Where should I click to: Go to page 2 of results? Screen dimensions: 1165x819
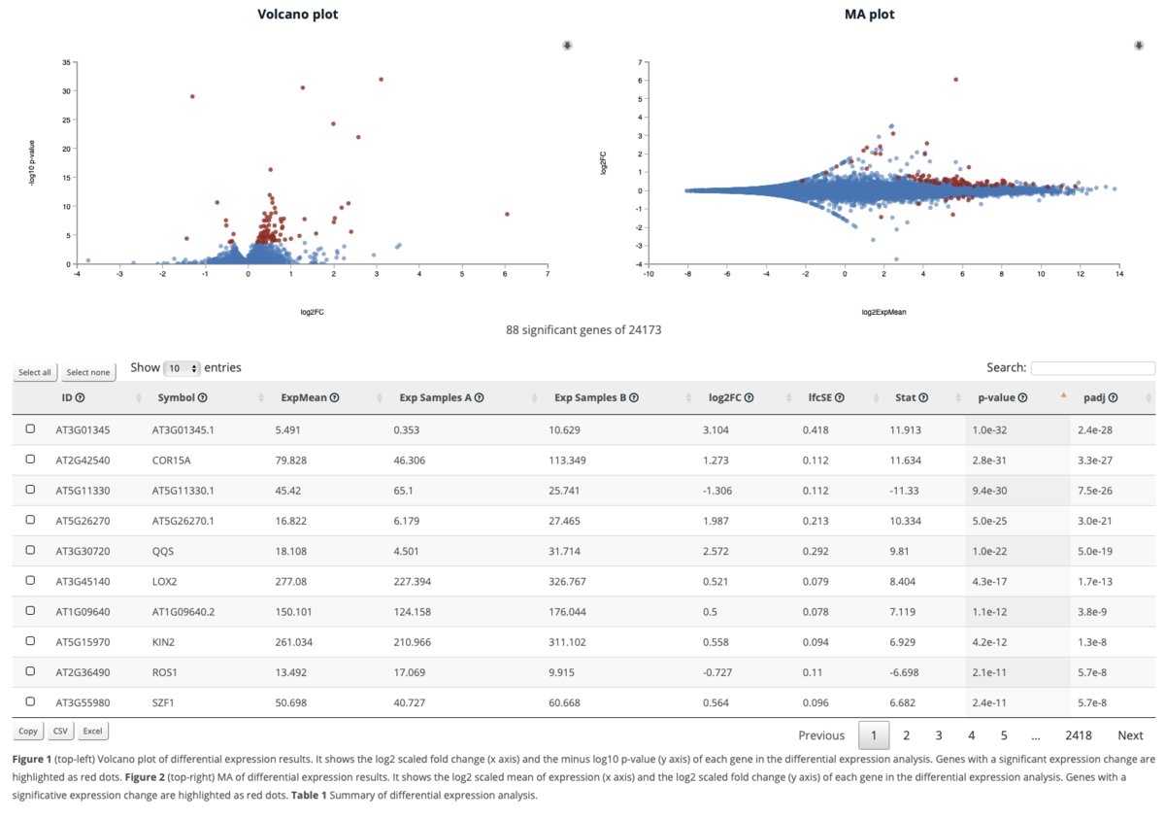tap(906, 735)
